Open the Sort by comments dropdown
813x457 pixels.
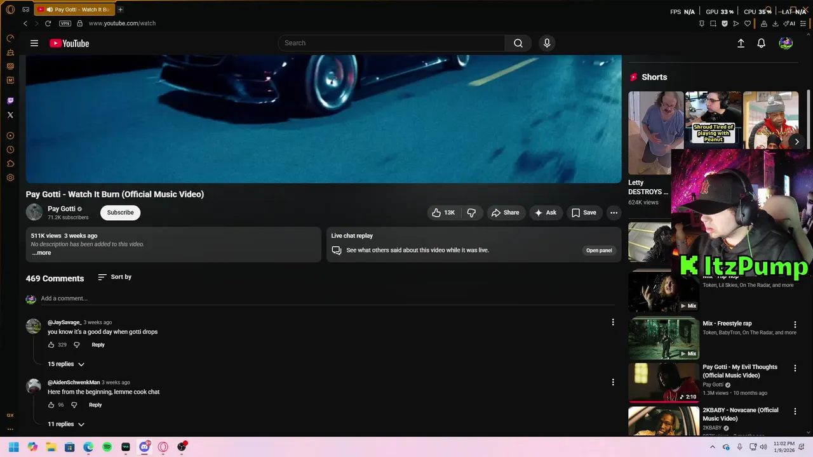click(x=115, y=277)
